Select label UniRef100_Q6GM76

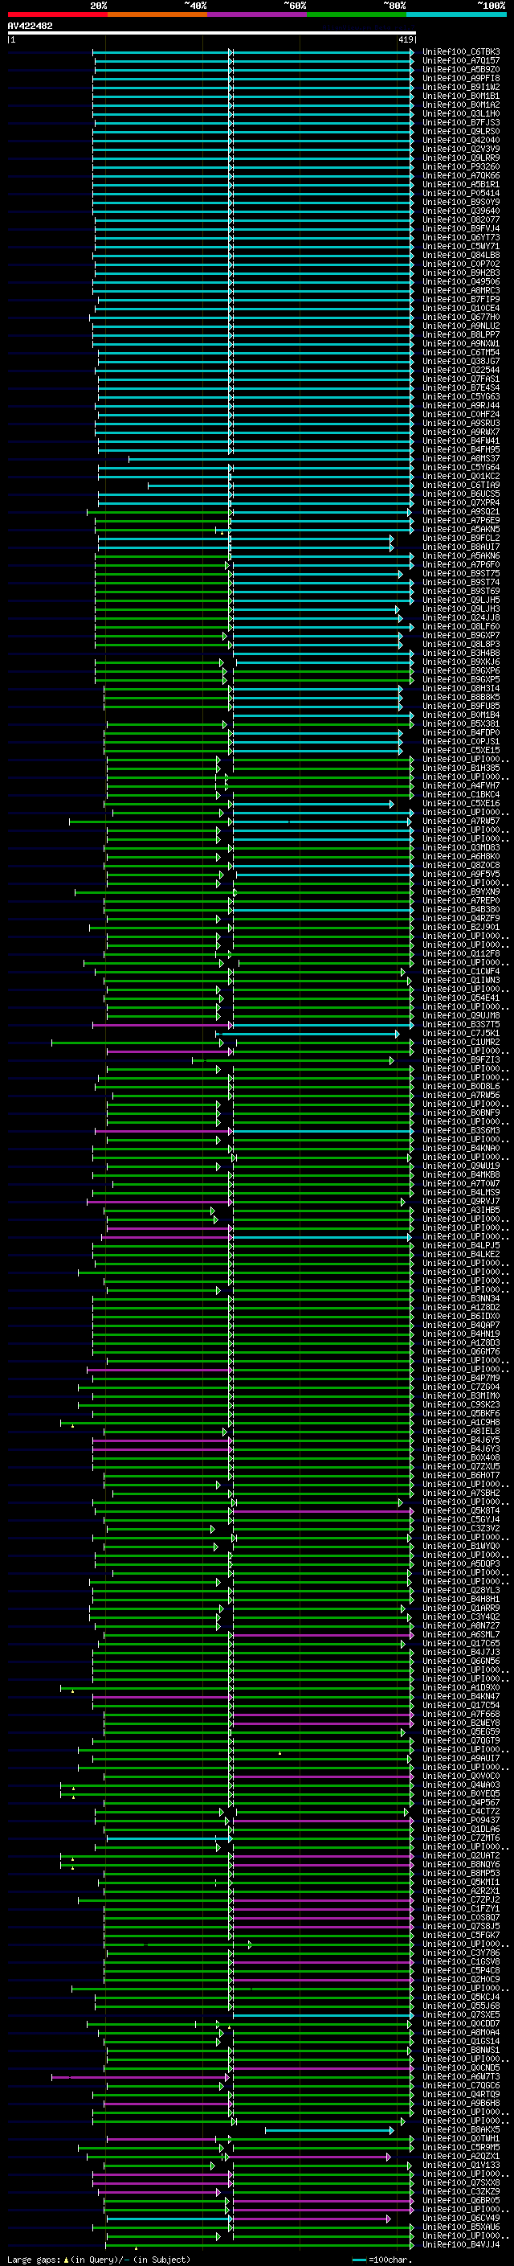(x=461, y=1352)
